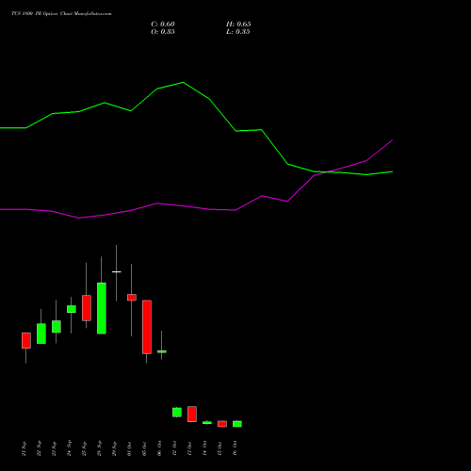Click the flat green candle above 14 Oct

pyautogui.click(x=207, y=423)
